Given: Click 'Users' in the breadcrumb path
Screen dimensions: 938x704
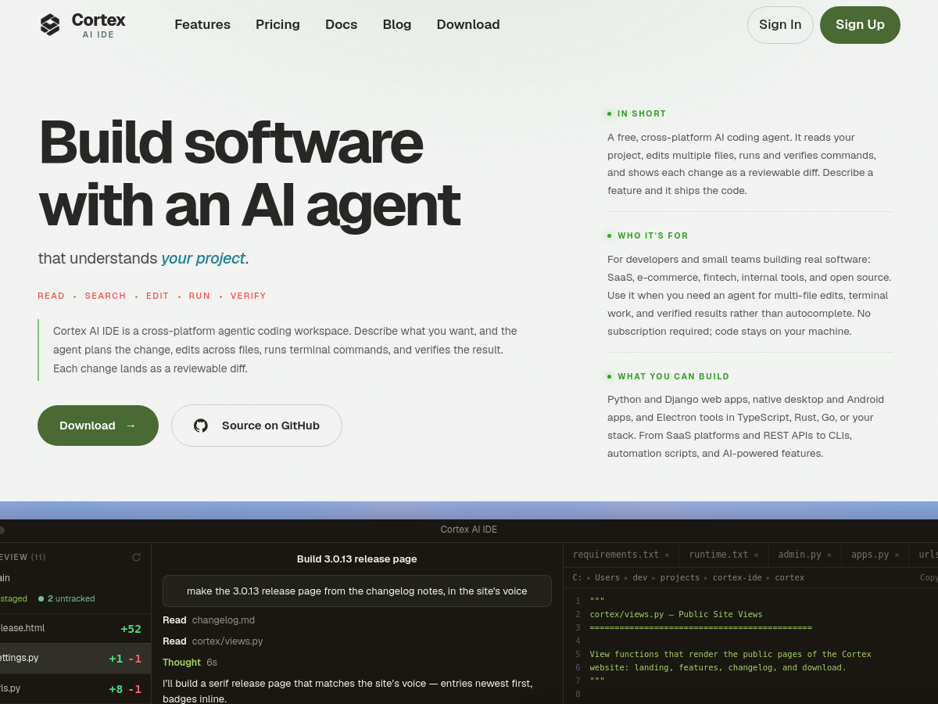Looking at the screenshot, I should [x=607, y=577].
